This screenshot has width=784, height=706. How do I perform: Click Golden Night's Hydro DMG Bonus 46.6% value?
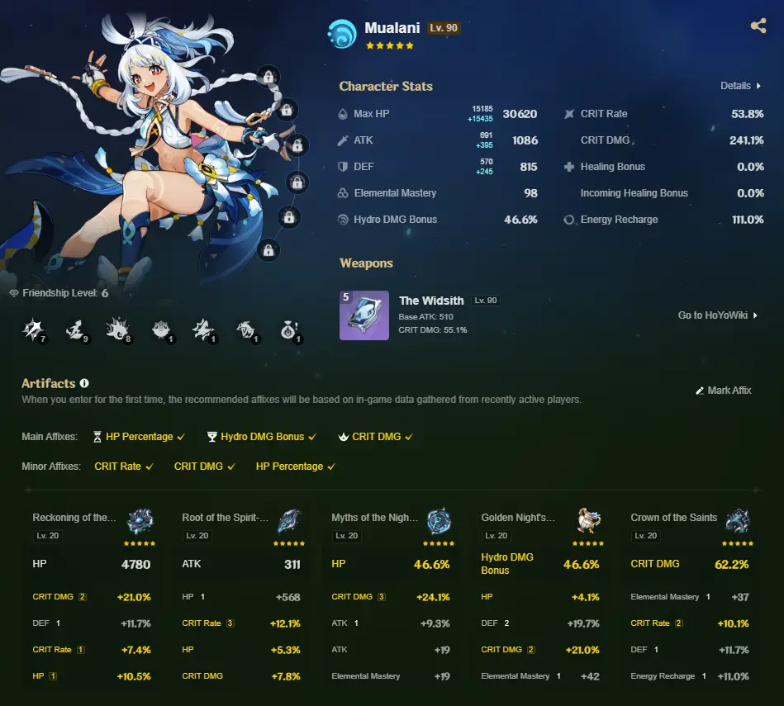click(581, 565)
